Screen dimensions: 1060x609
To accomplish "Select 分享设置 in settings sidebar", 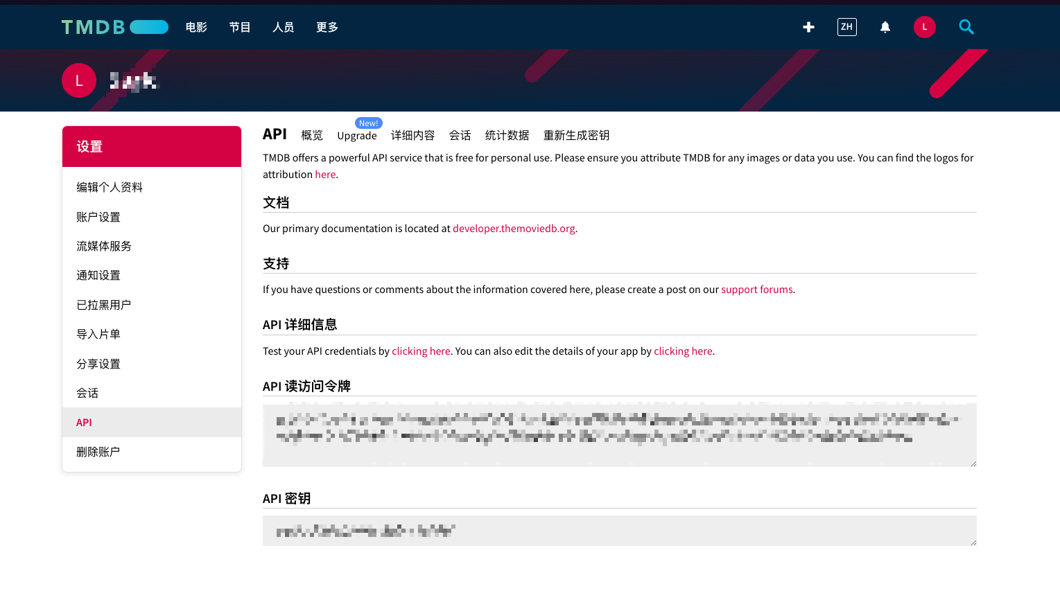I will 152,364.
